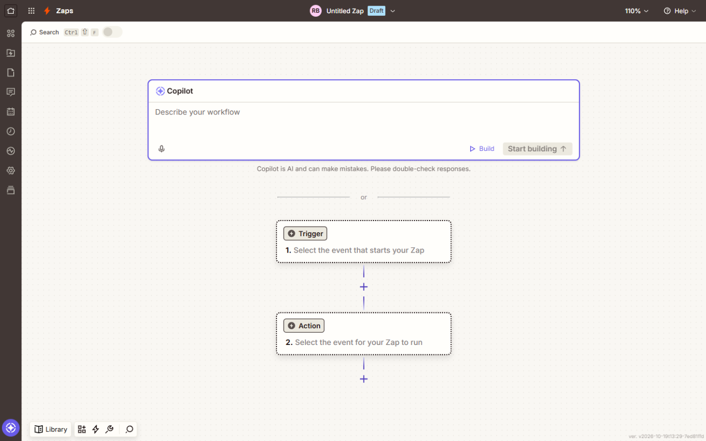Expand the Untitled Zap Draft chevron
The width and height of the screenshot is (706, 441).
[x=392, y=11]
